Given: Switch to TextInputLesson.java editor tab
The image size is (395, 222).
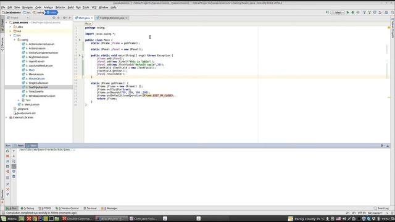Looking at the screenshot, I should pyautogui.click(x=112, y=18).
